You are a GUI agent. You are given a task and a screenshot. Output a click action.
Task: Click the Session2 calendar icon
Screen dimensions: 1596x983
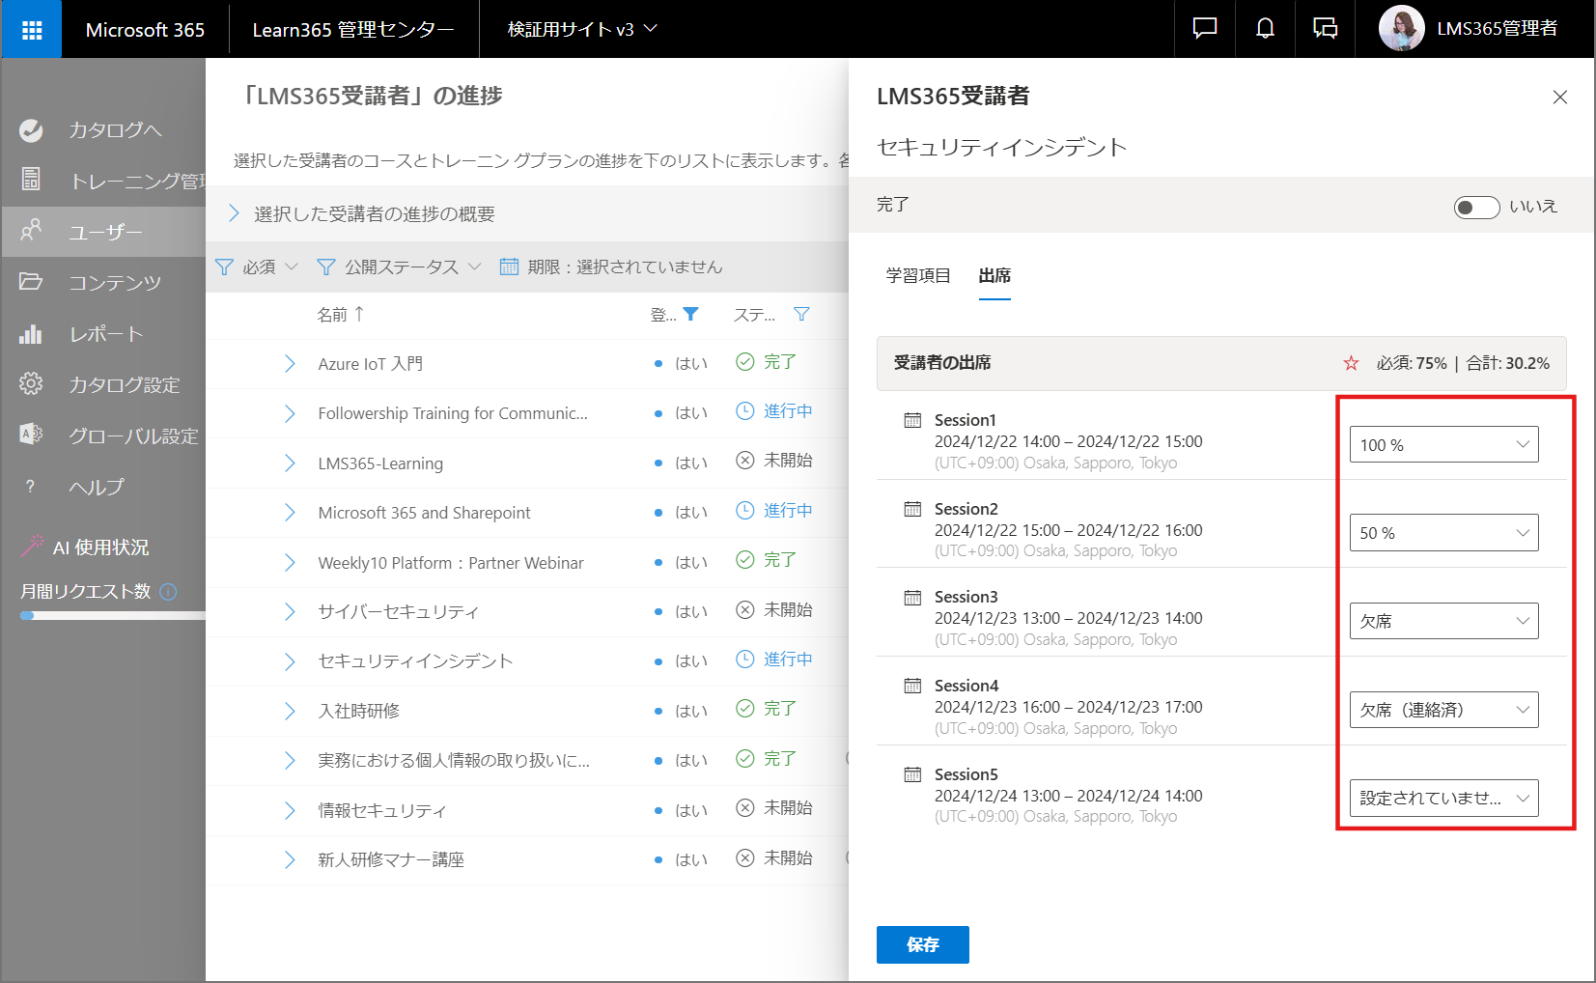[x=912, y=509]
